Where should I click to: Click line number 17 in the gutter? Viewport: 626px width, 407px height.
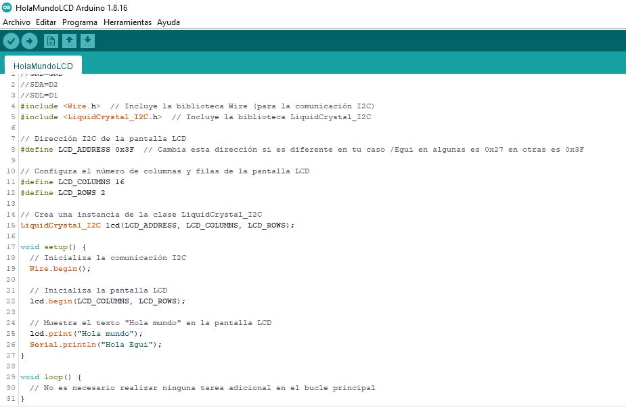[11, 247]
